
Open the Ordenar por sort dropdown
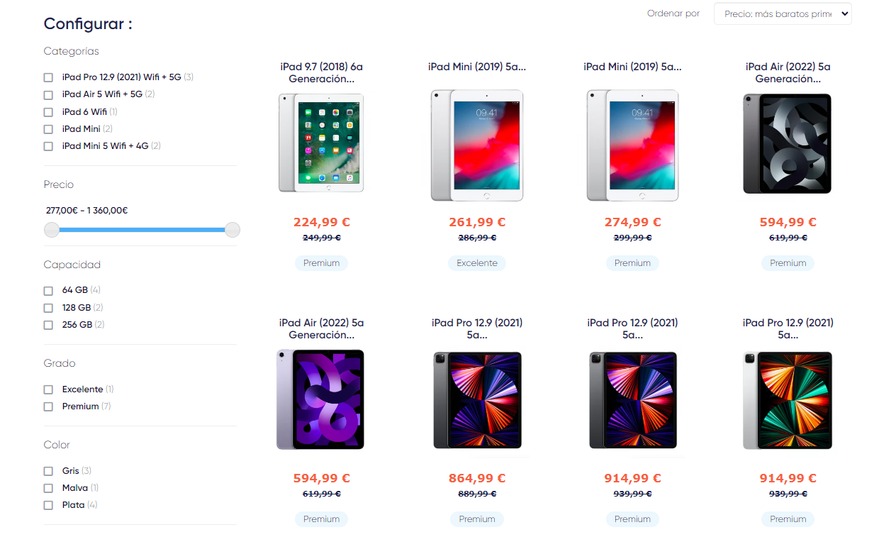(782, 14)
